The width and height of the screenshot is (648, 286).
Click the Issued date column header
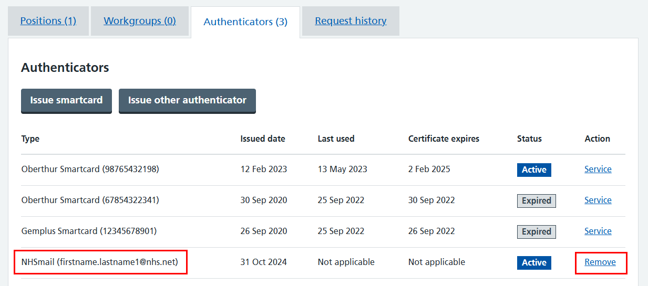[263, 139]
